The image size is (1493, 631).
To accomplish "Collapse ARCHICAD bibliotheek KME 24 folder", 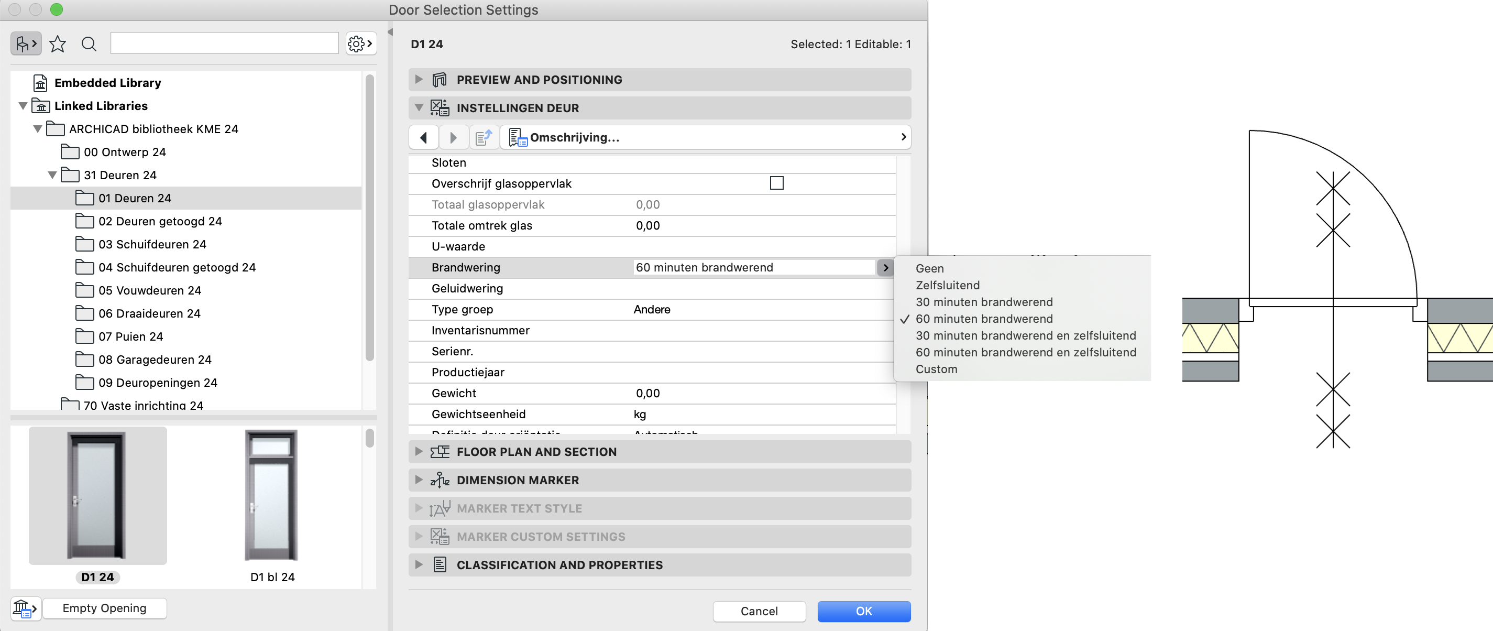I will (38, 129).
